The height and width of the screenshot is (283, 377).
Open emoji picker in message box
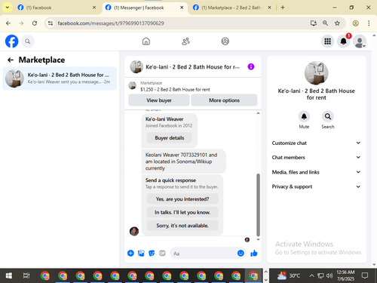click(241, 253)
